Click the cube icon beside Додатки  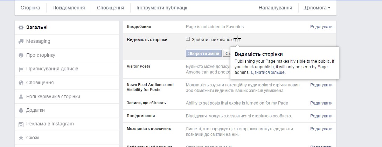click(x=21, y=110)
